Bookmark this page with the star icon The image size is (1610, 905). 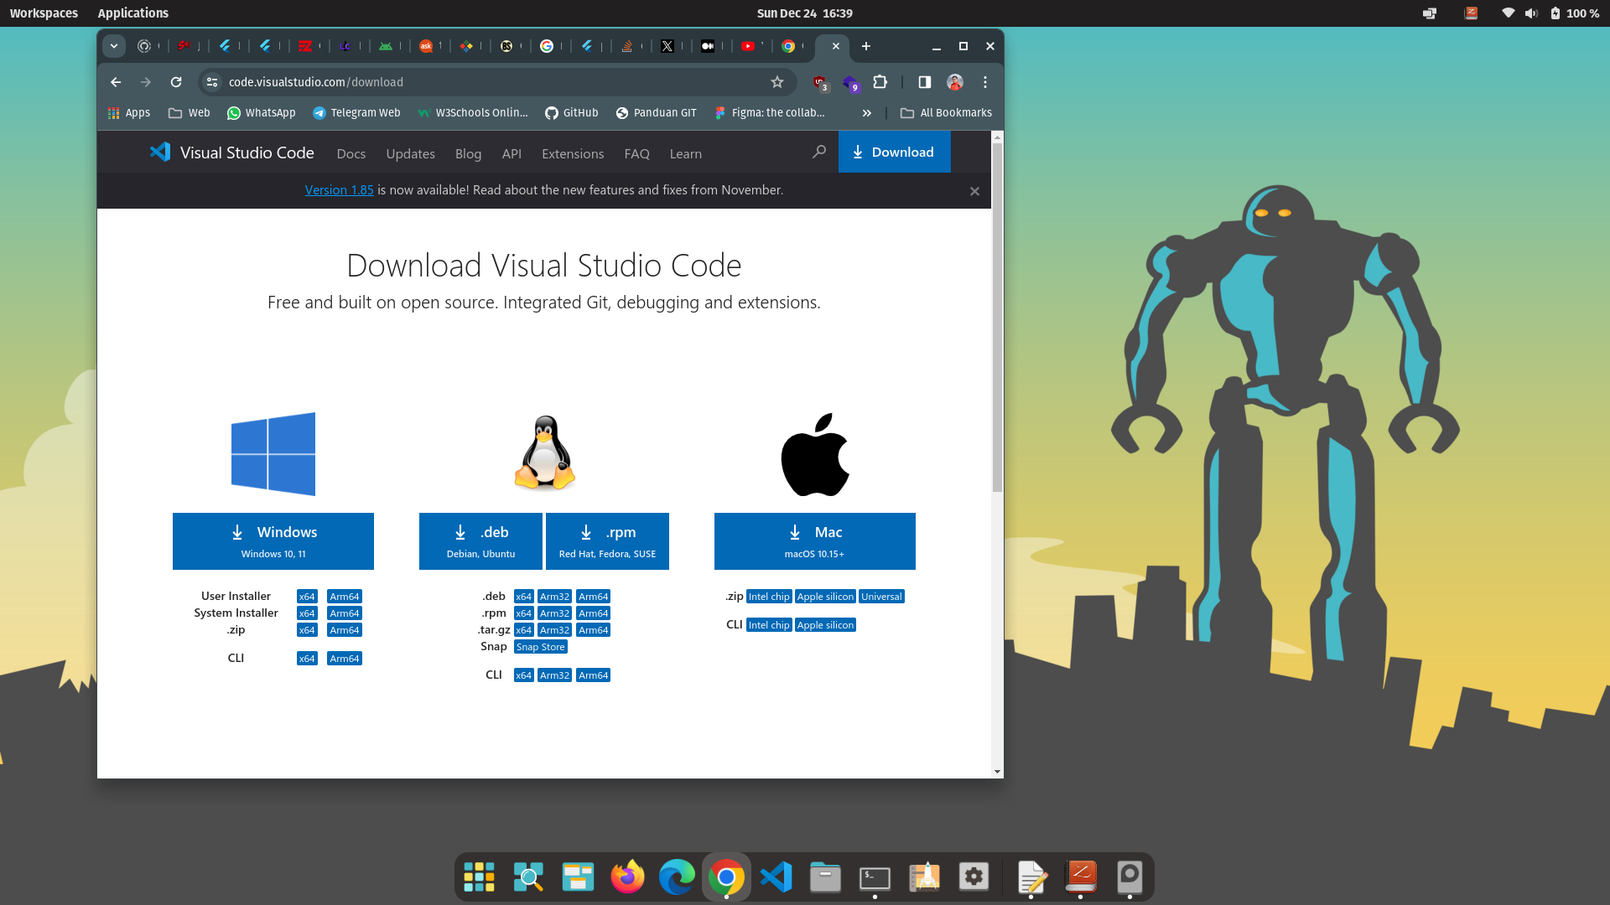point(777,82)
